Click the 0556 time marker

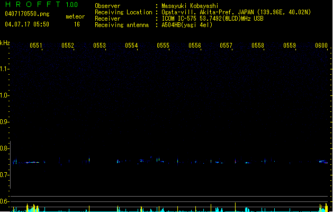[195, 46]
